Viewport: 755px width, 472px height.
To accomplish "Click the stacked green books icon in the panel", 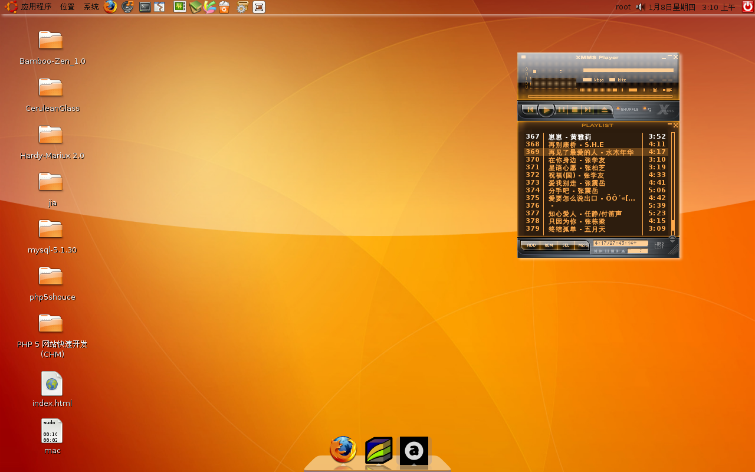I will (x=195, y=7).
